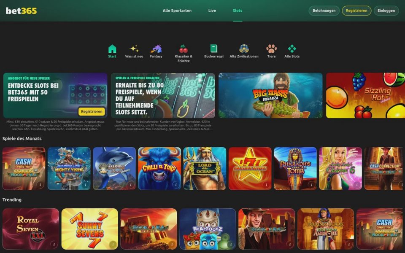405x253 pixels.
Task: Show info for Chilli El Toro
Action: pos(175,185)
